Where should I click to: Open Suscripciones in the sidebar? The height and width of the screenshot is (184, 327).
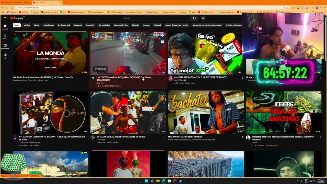5,46
